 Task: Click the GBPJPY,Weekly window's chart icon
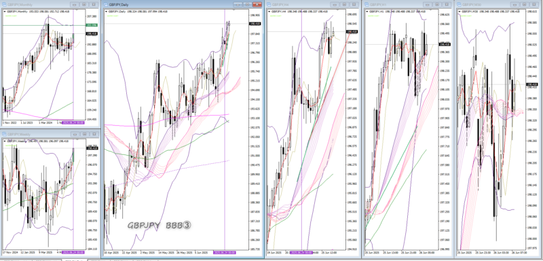point(5,134)
